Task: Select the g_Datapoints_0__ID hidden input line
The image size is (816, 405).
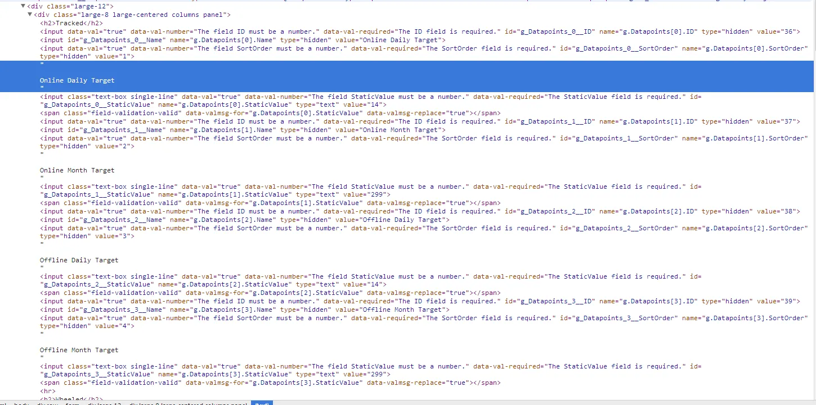Action: [x=420, y=31]
